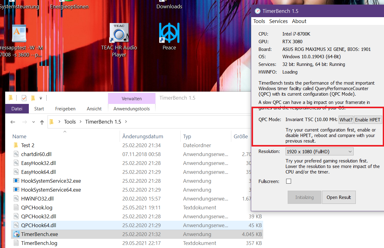Viewport: 384px width, 248px height.
Task: Click TimerBench 1.5 in the address bar path
Action: click(x=103, y=122)
